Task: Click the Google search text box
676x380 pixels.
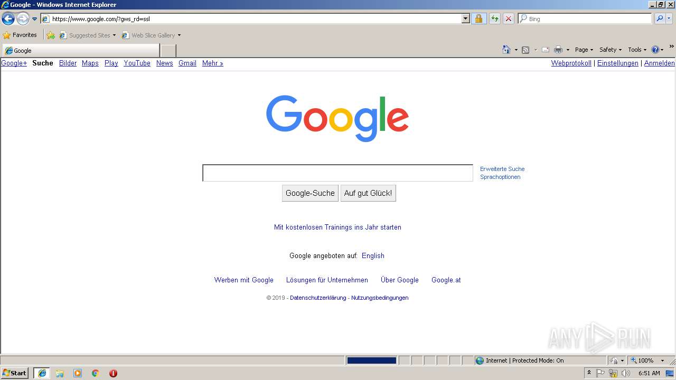Action: point(337,173)
